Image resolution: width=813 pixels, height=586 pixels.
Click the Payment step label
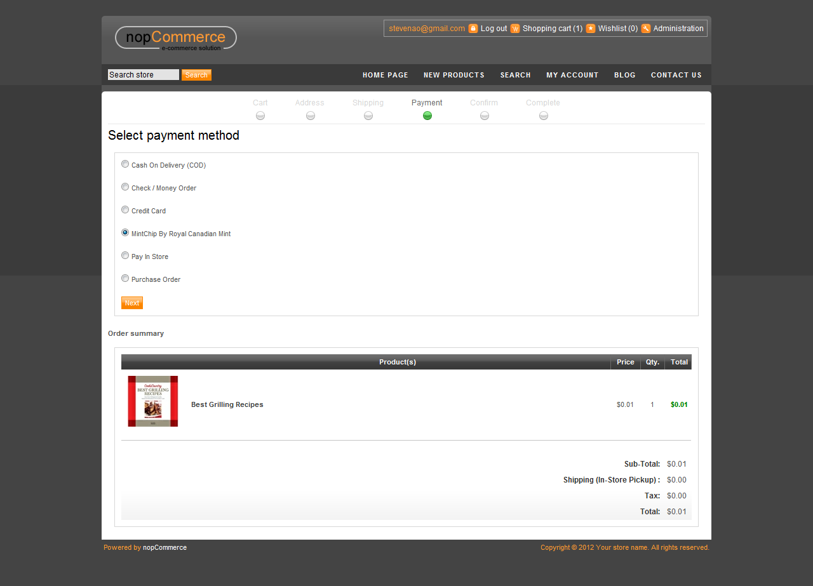(427, 103)
